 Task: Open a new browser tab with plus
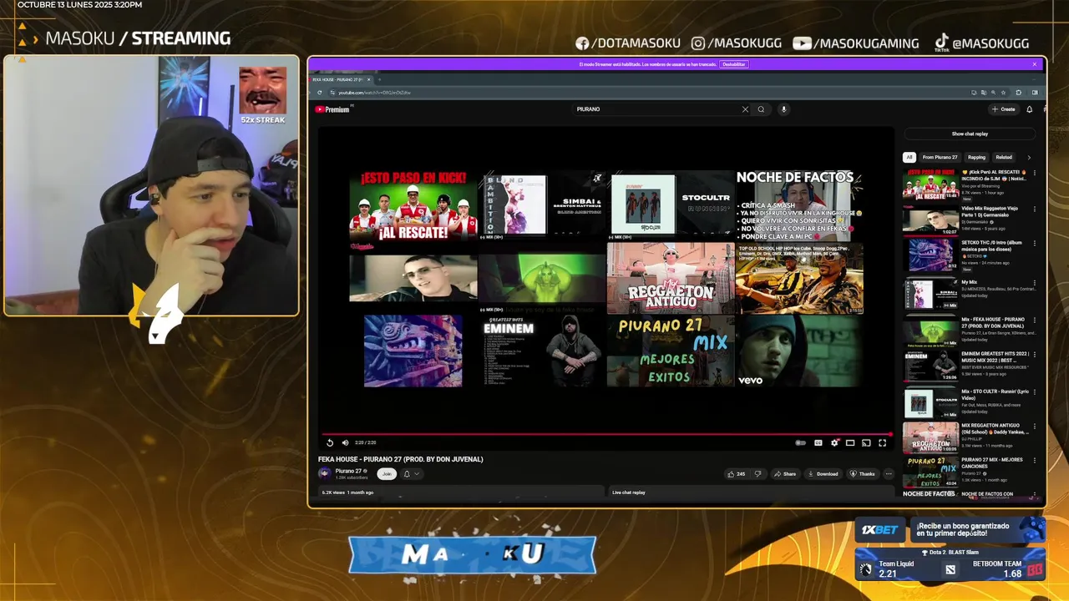pyautogui.click(x=380, y=80)
